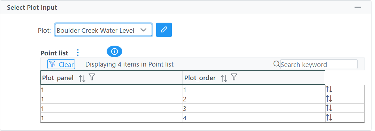This screenshot has height=131, width=375.
Task: Sort by Plot_order column arrows
Action: 224,78
